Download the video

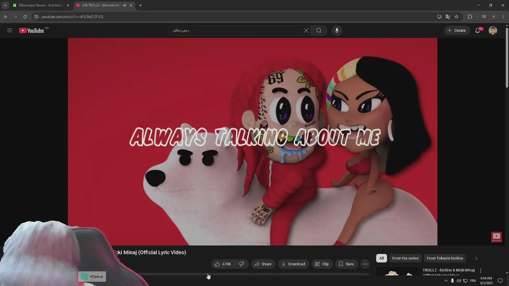pyautogui.click(x=293, y=264)
